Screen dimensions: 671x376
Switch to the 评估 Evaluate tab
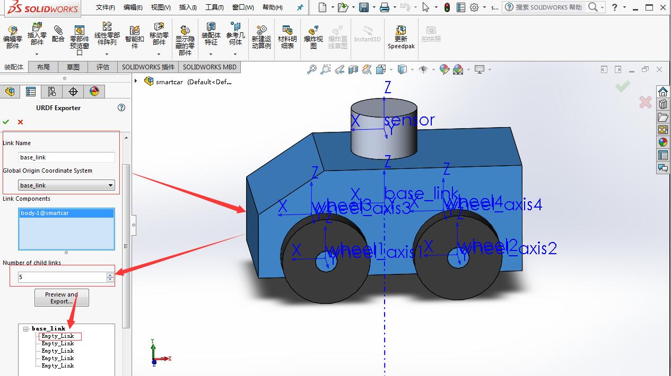(103, 67)
